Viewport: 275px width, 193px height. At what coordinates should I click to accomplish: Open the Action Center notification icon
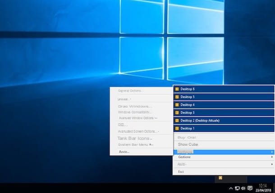coord(250,188)
